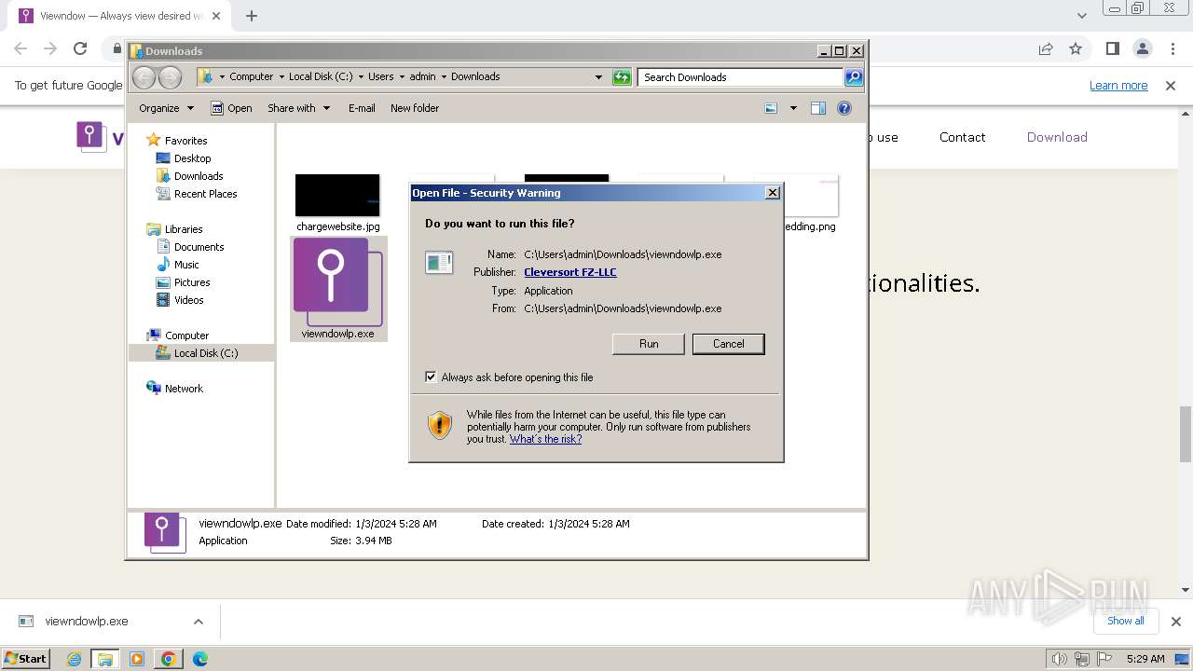Open Chrome from the taskbar

click(169, 659)
